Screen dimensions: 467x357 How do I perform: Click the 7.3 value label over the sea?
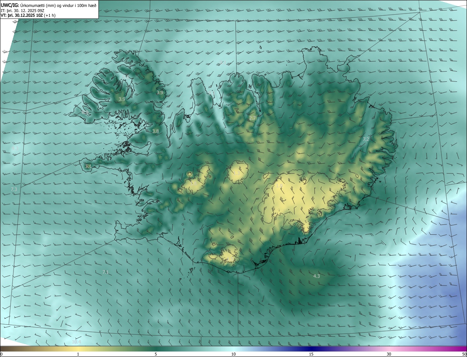click(14, 189)
